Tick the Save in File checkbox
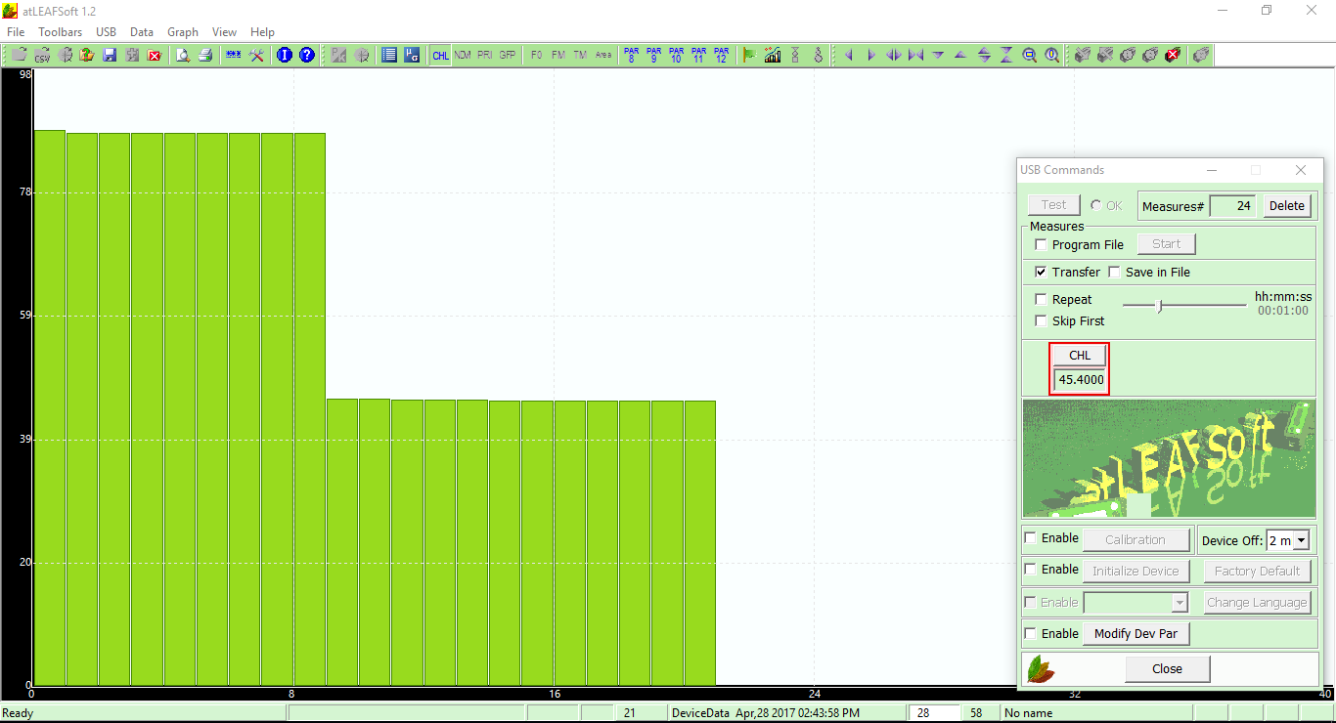The width and height of the screenshot is (1336, 723). 1114,273
